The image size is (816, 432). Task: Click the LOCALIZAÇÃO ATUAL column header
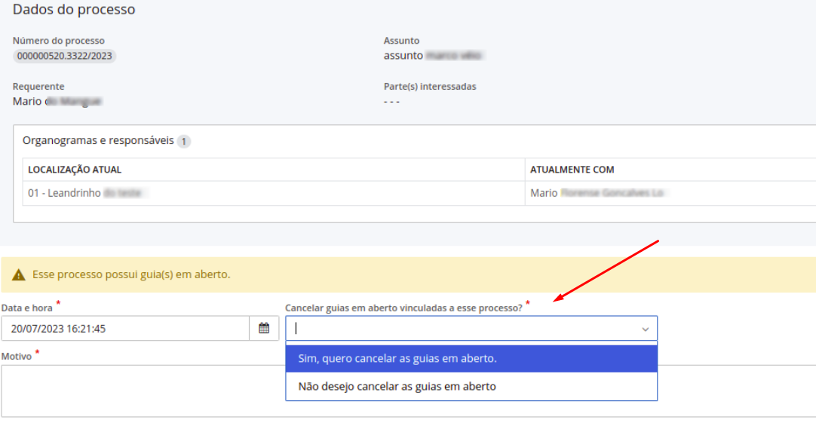(75, 170)
